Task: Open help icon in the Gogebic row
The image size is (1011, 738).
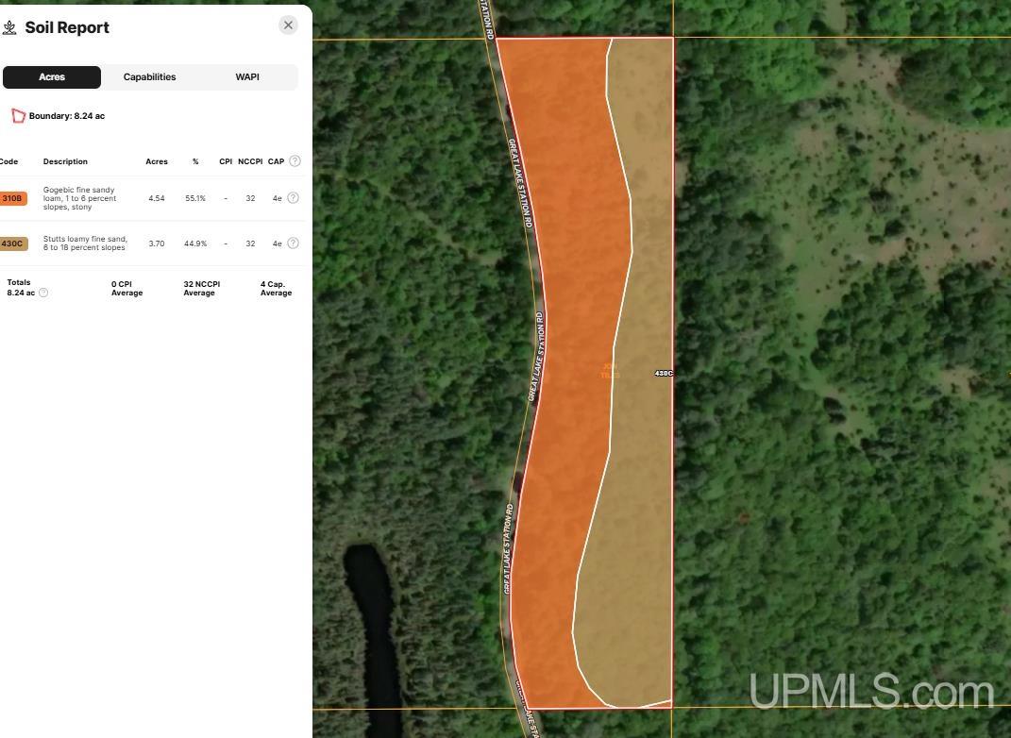Action: [293, 198]
